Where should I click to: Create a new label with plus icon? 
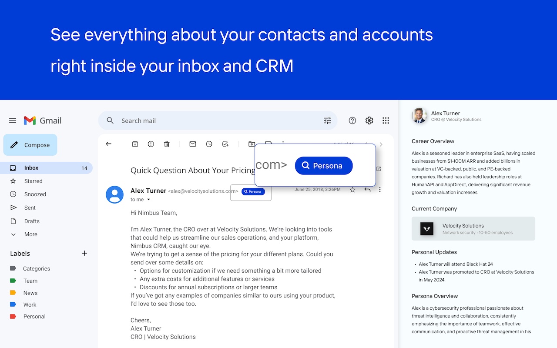pyautogui.click(x=84, y=253)
